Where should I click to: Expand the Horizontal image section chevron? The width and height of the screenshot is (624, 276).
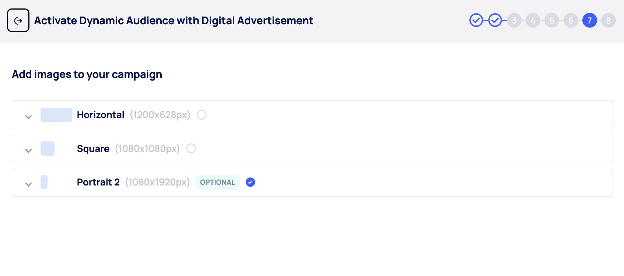[28, 117]
